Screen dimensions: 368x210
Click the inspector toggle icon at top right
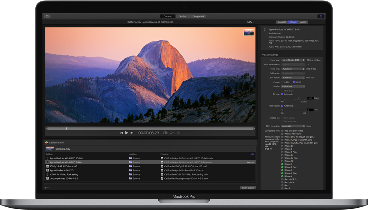(x=321, y=16)
